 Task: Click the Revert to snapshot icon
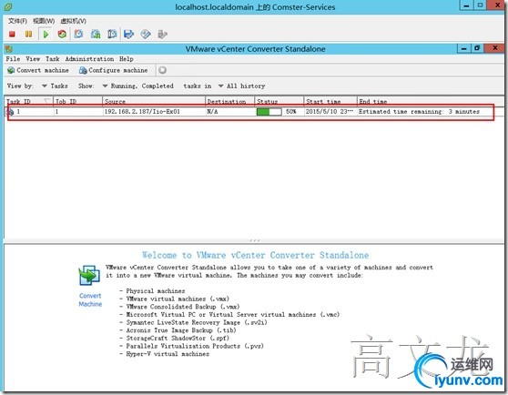[96, 34]
